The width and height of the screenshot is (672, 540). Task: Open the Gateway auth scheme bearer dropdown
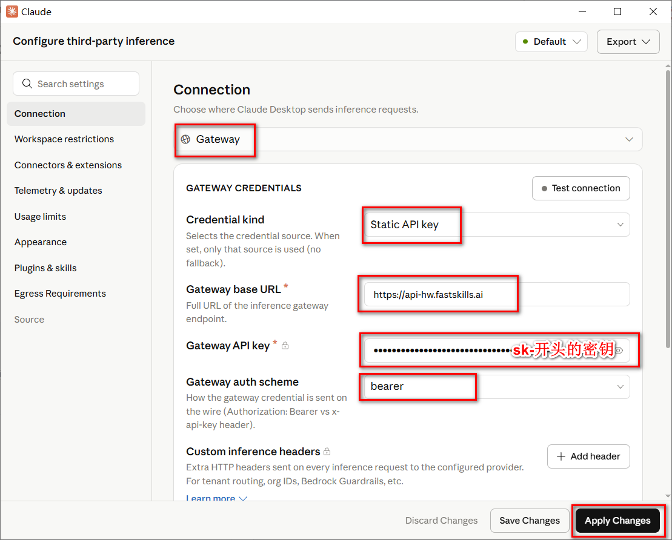click(x=497, y=387)
